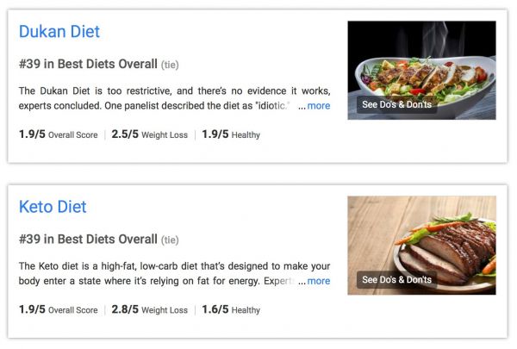This screenshot has width=517, height=349.
Task: Select Keto Diet #39 in Best Diets Overall
Action: coord(88,240)
